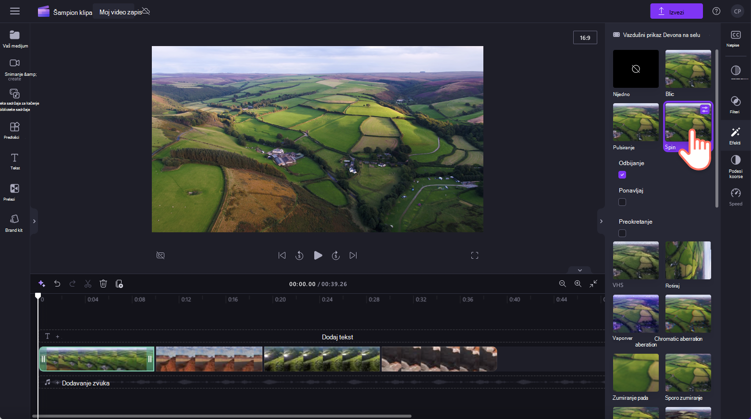This screenshot has height=419, width=751.
Task: Toggle captions off icon below preview
Action: 160,255
